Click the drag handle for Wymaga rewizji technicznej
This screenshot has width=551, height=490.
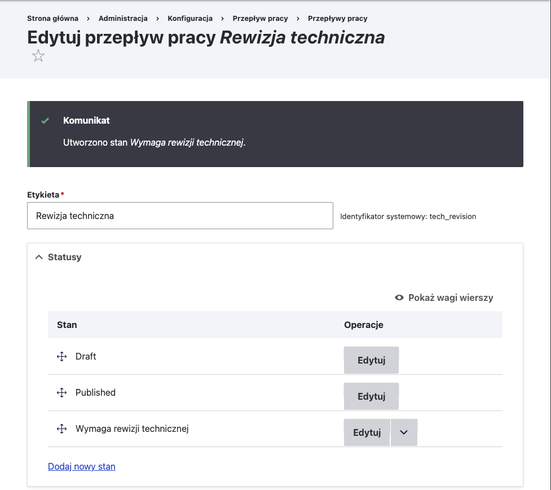[61, 428]
